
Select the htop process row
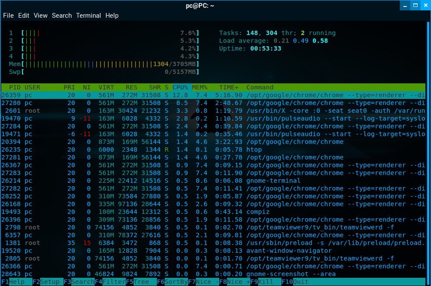[x=213, y=150]
